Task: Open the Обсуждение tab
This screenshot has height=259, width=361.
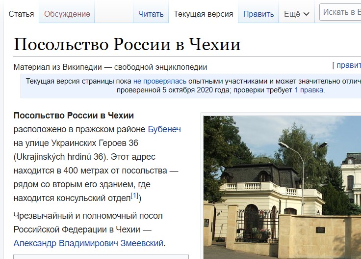Action: point(67,14)
